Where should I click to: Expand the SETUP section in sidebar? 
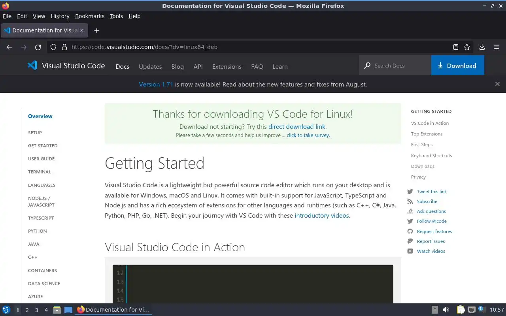[x=35, y=133]
